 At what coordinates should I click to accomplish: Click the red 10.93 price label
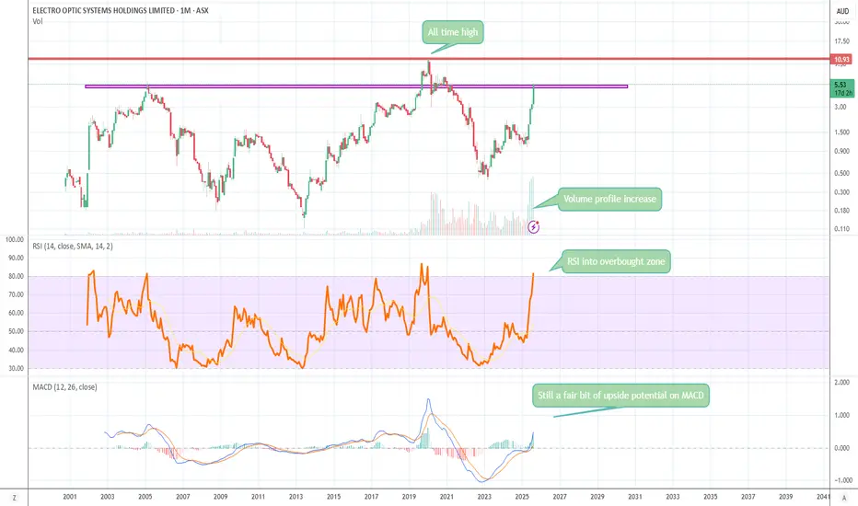click(841, 59)
